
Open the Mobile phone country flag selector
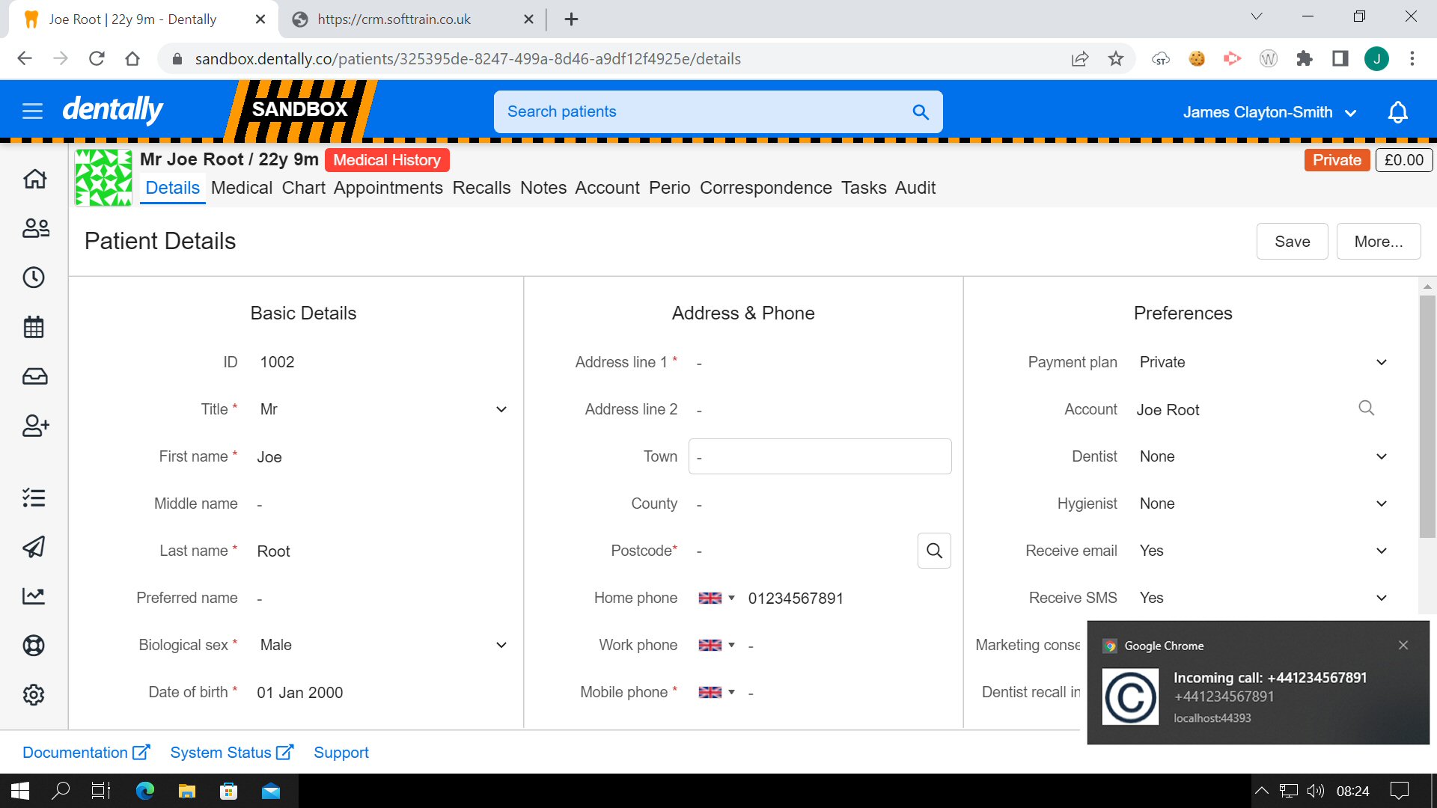coord(716,692)
